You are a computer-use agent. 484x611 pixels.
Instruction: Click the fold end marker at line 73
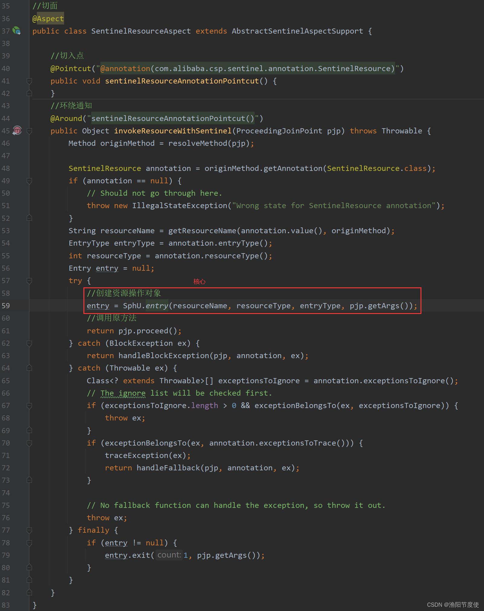click(x=29, y=480)
